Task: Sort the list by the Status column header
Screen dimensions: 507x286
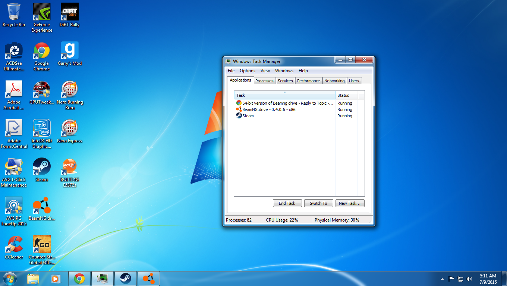Action: click(347, 95)
